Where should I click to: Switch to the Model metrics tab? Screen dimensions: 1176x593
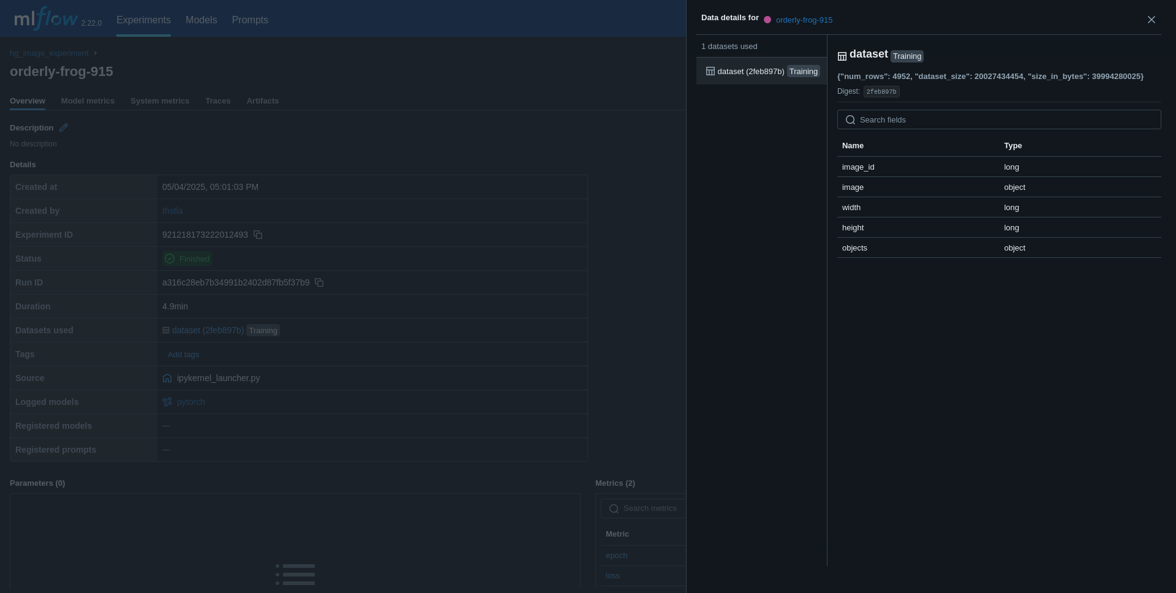coord(88,101)
